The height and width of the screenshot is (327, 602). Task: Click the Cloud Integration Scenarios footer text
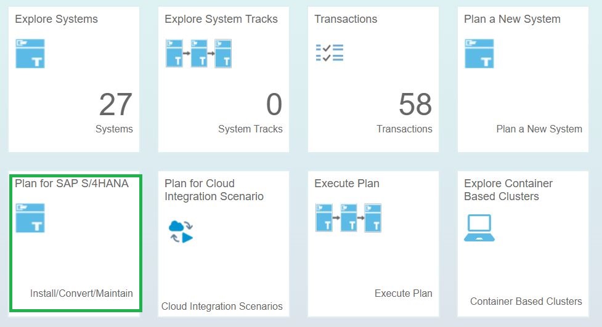pos(222,306)
